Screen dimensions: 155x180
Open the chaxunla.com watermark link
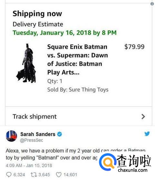pyautogui.click(x=132, y=170)
